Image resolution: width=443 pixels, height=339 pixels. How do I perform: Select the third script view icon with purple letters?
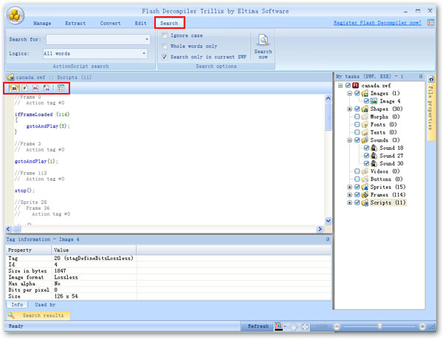[x=35, y=88]
